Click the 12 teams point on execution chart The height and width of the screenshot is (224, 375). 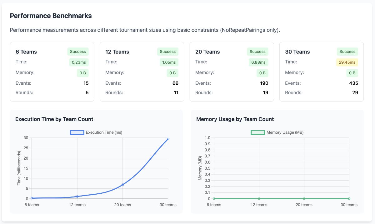click(77, 197)
